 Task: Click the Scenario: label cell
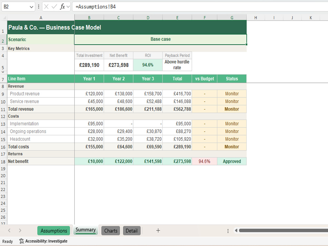tap(41, 40)
